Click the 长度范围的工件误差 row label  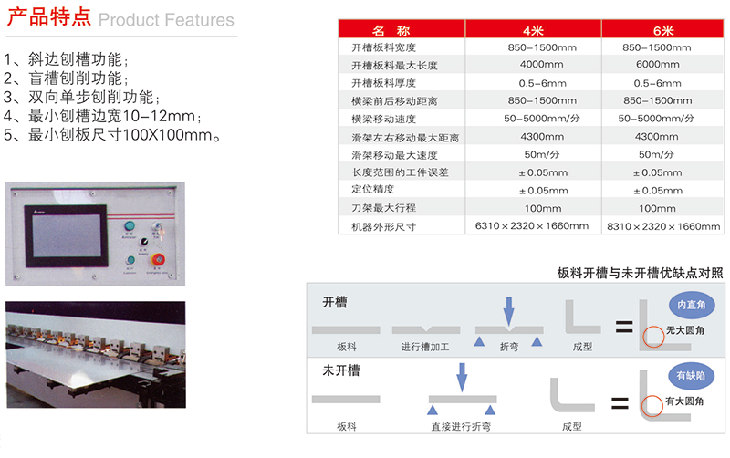400,172
